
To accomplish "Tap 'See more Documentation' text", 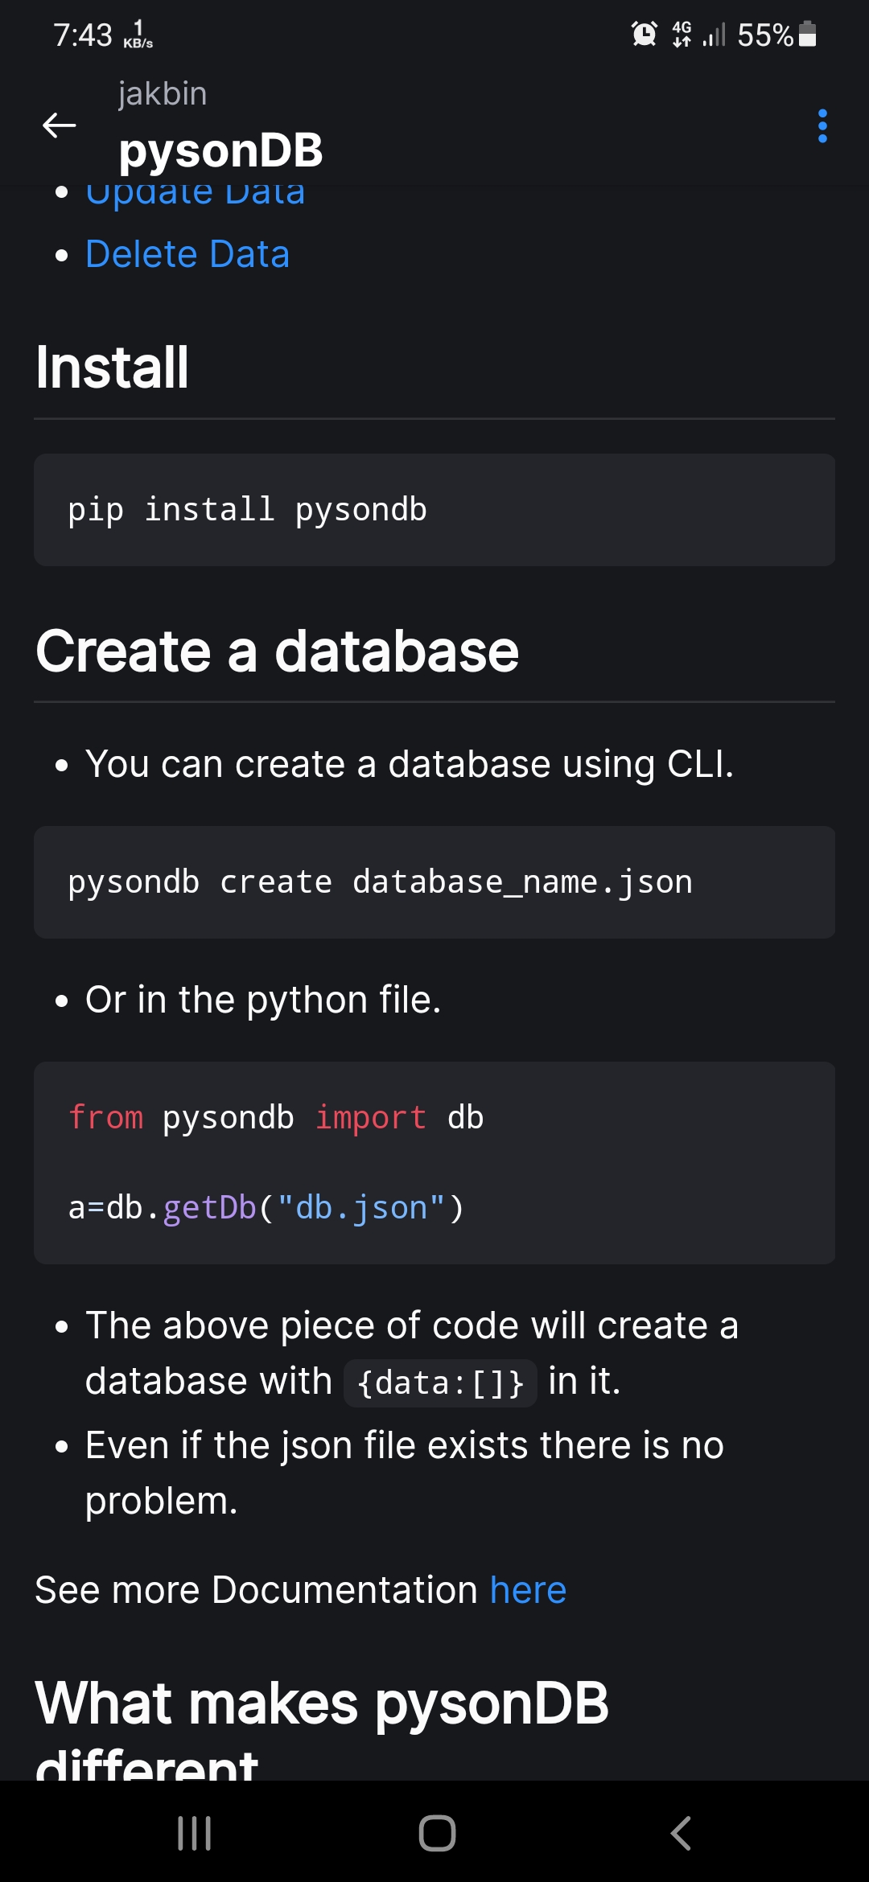I will 257,1590.
